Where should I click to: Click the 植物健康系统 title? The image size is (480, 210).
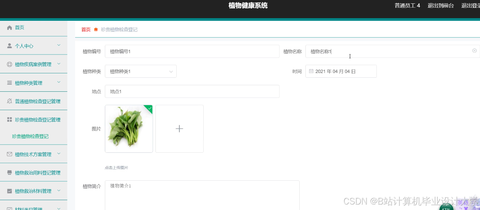click(x=248, y=5)
